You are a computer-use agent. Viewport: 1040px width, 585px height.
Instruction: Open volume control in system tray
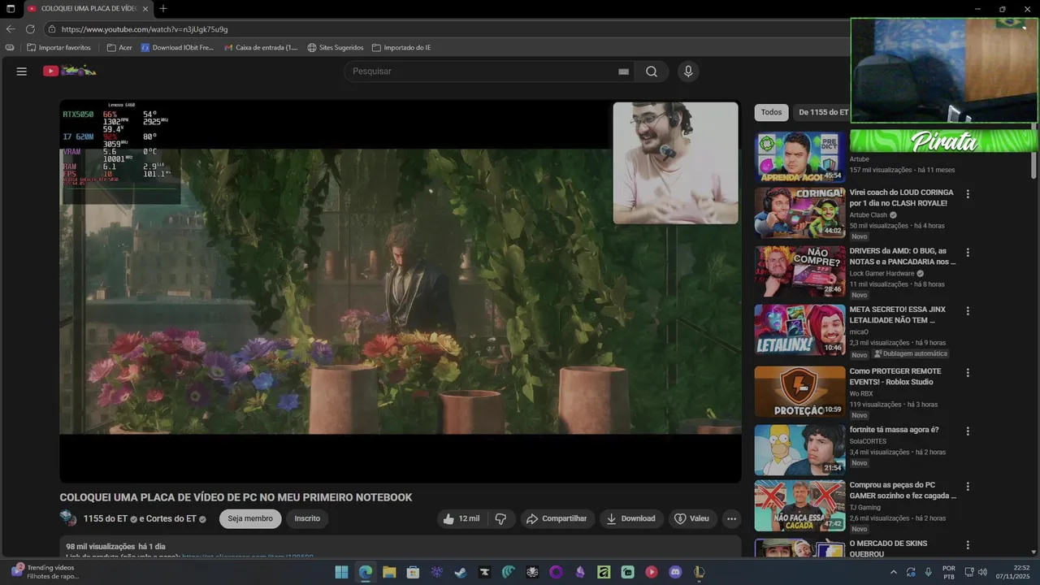point(982,572)
